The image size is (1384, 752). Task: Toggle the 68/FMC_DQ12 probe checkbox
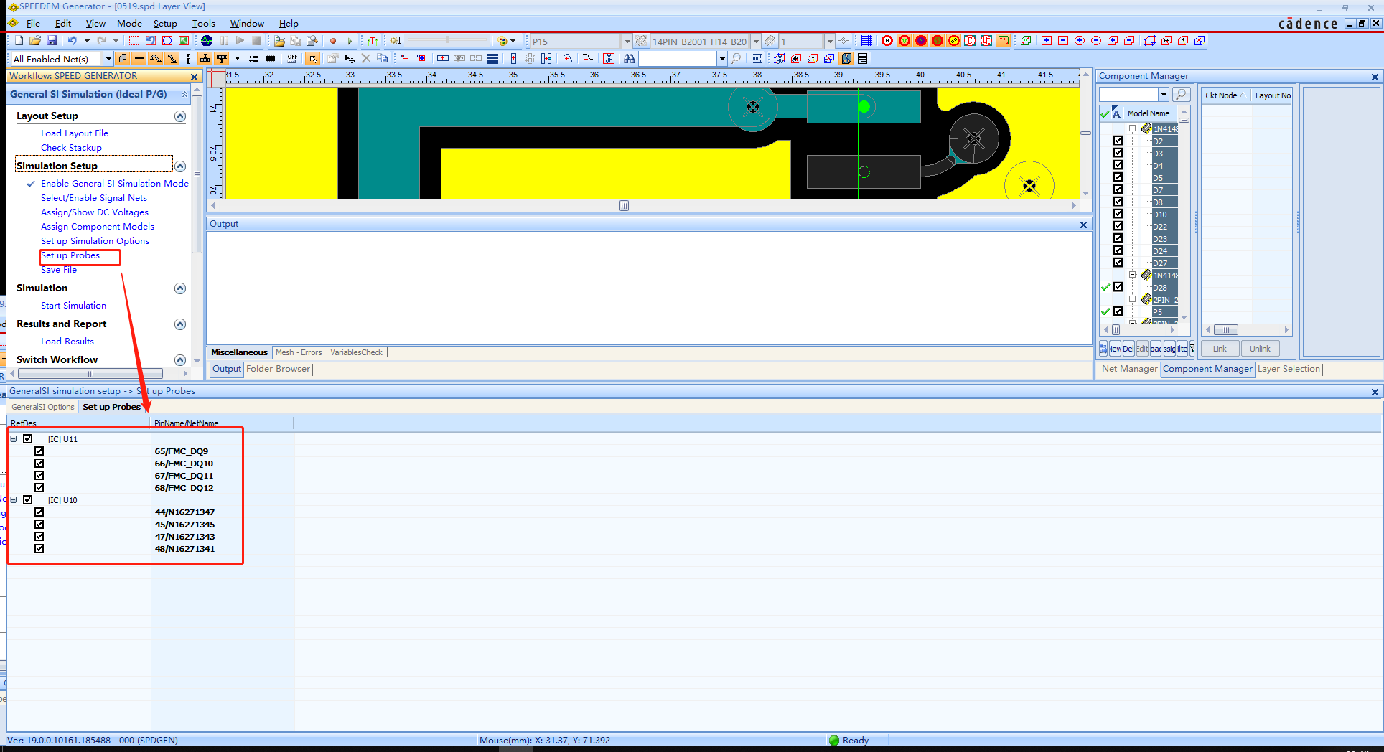pos(39,488)
